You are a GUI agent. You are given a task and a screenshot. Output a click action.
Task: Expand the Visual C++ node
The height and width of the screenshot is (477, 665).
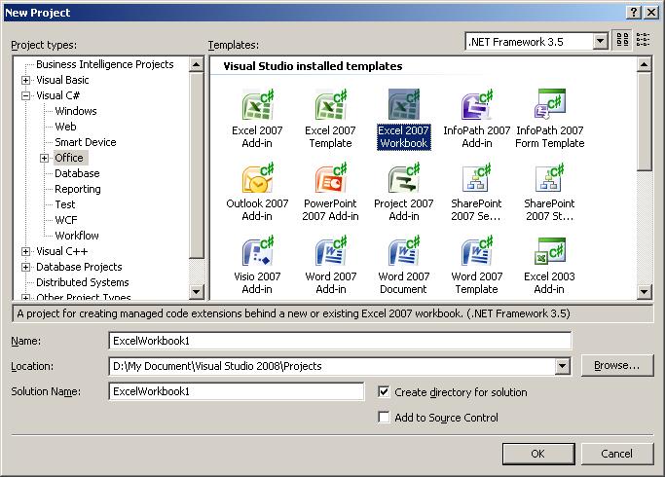26,251
